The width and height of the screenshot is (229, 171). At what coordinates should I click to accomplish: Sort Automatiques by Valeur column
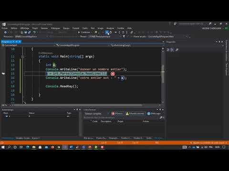(x=31, y=113)
